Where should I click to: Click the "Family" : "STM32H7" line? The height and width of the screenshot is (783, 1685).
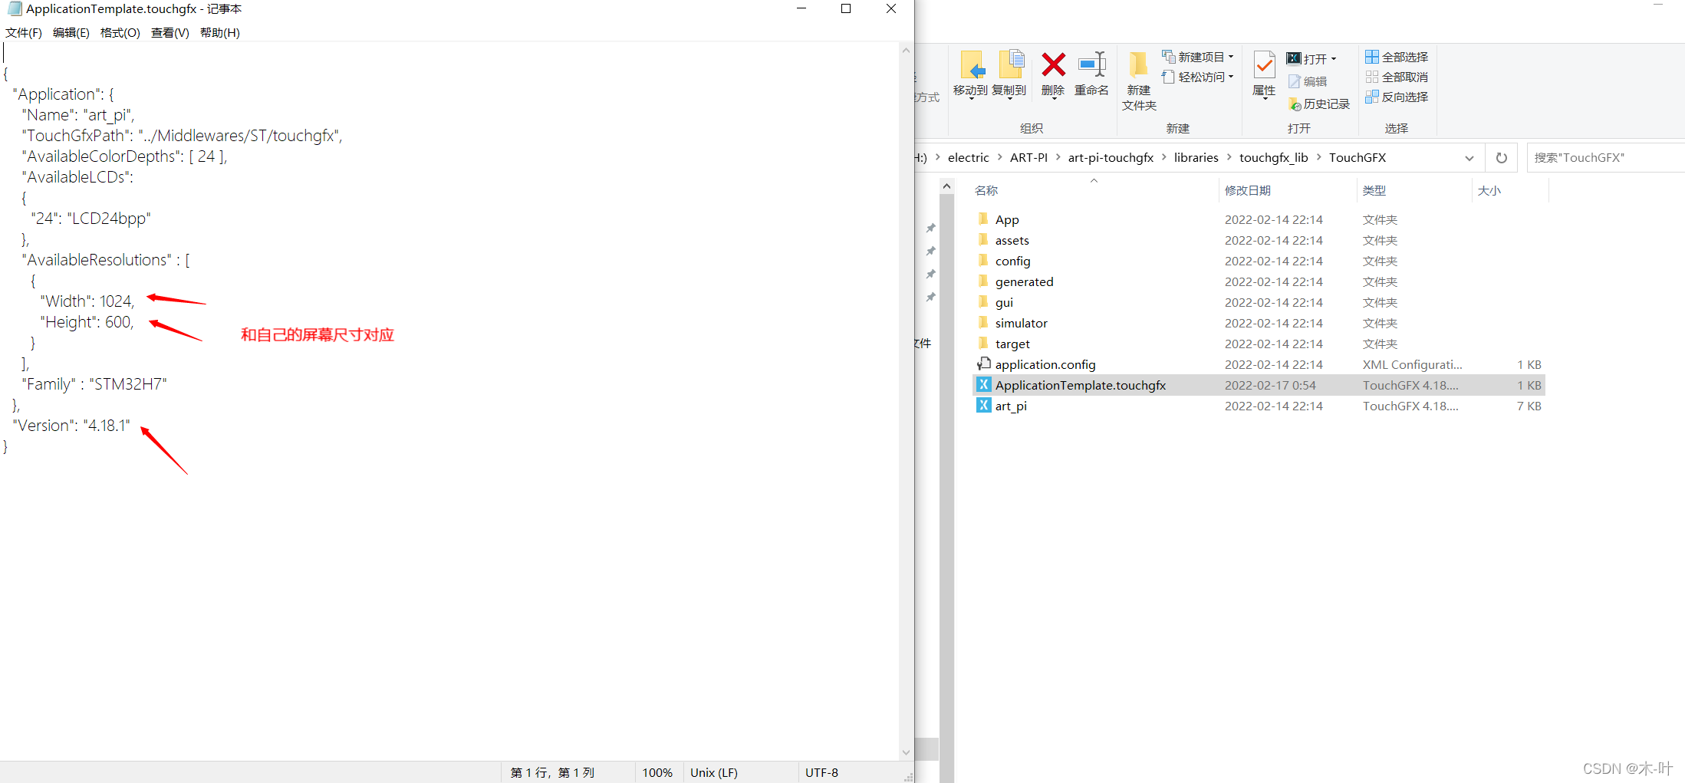coord(94,384)
